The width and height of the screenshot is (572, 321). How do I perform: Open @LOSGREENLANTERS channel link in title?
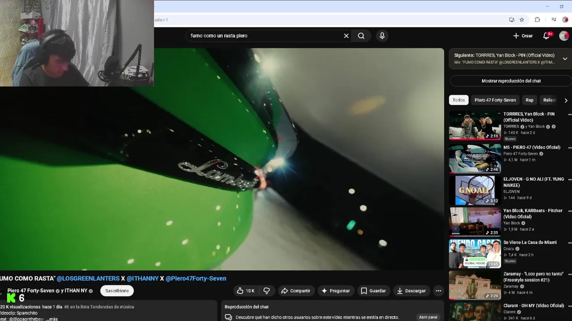88,278
